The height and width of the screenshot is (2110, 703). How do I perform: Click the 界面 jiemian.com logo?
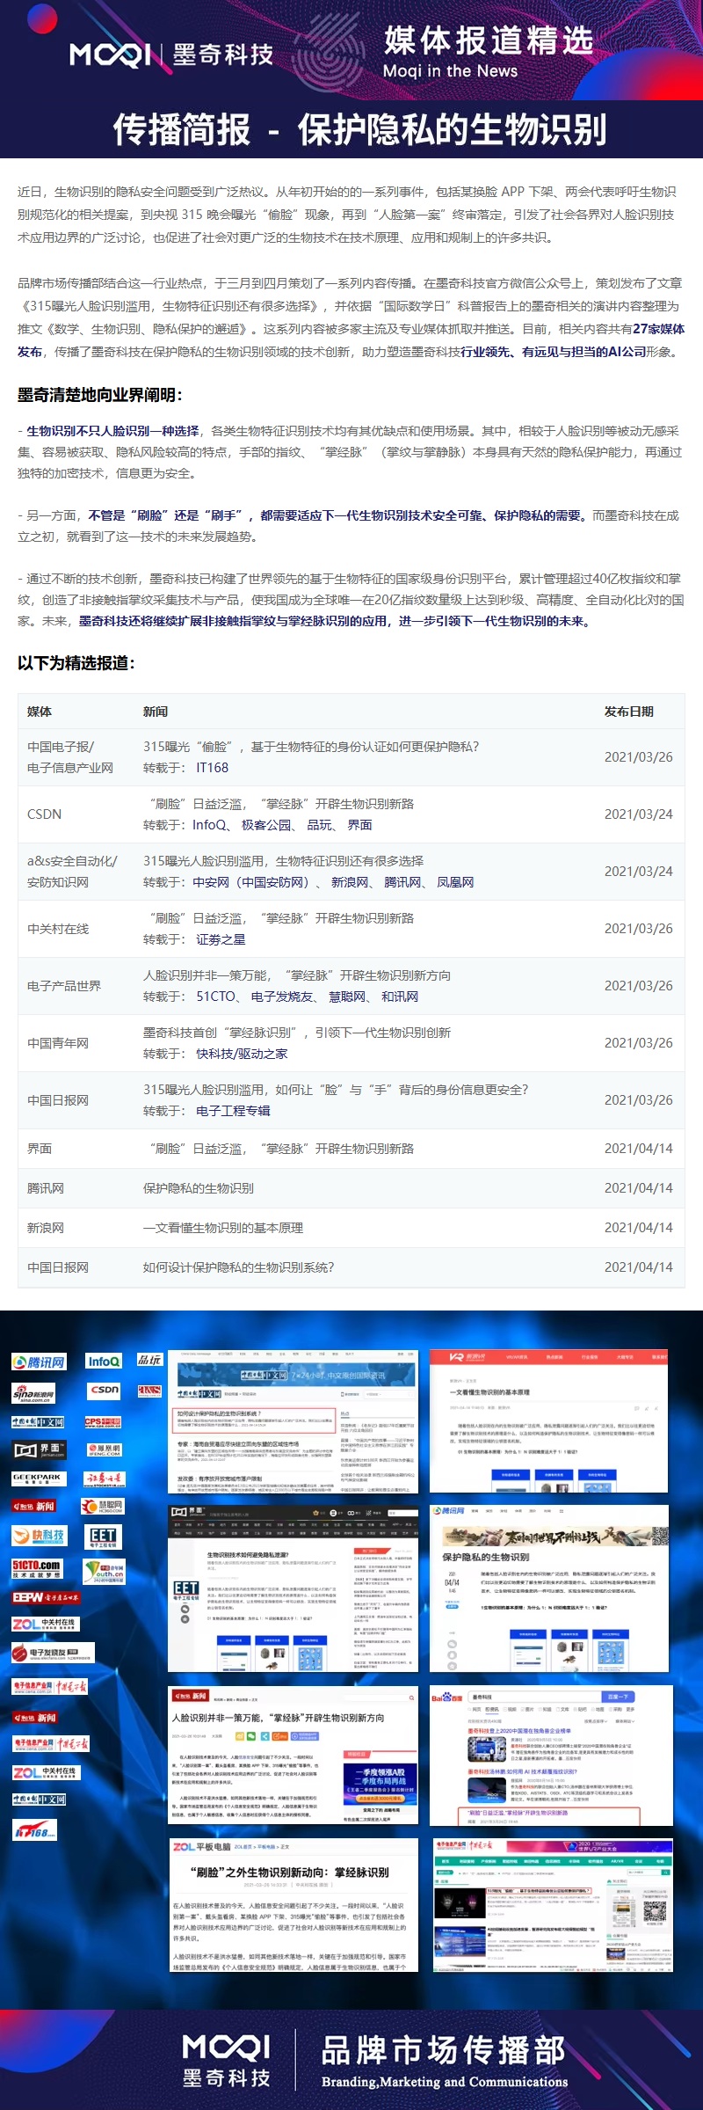(x=39, y=1449)
